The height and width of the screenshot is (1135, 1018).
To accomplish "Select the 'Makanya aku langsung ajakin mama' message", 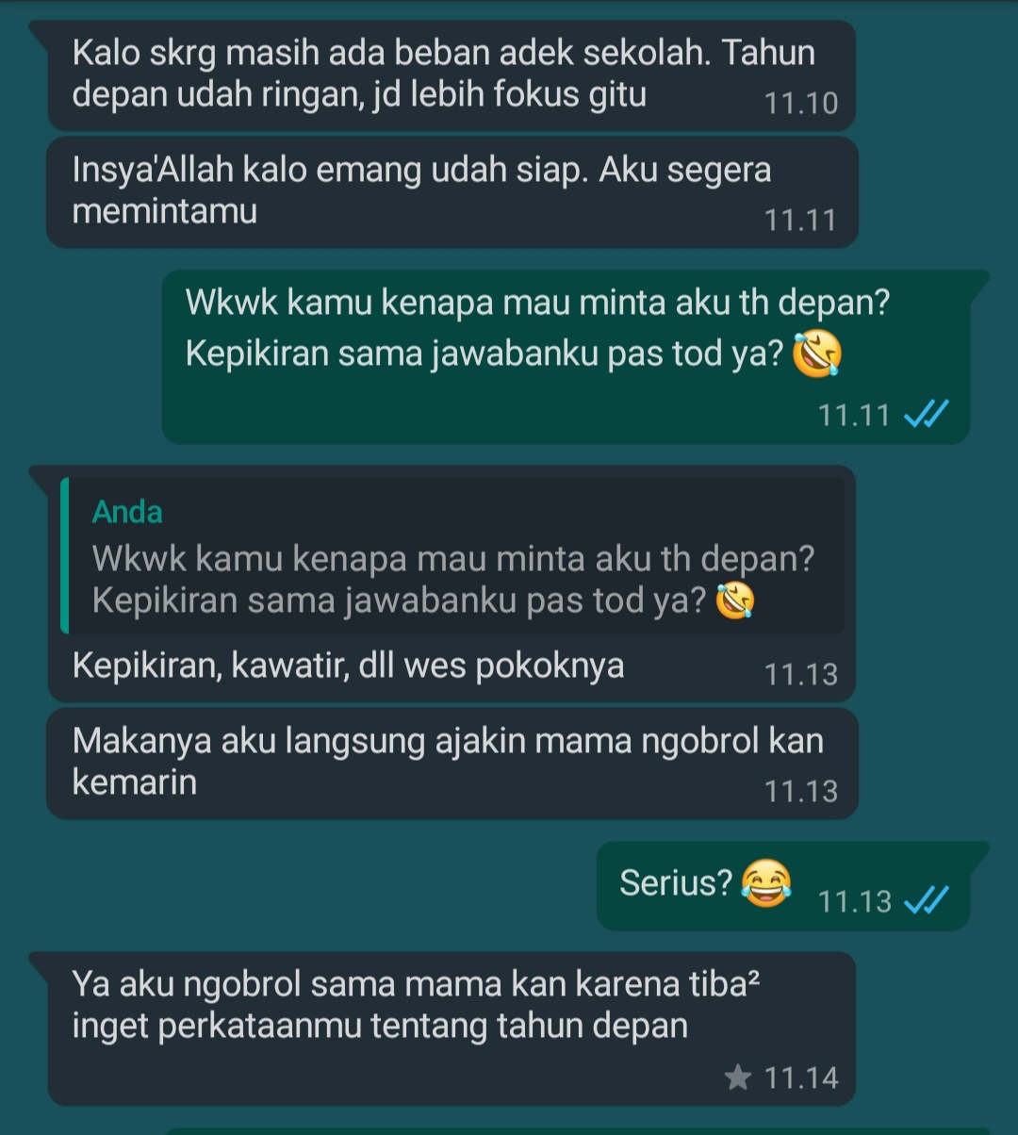I will point(452,763).
